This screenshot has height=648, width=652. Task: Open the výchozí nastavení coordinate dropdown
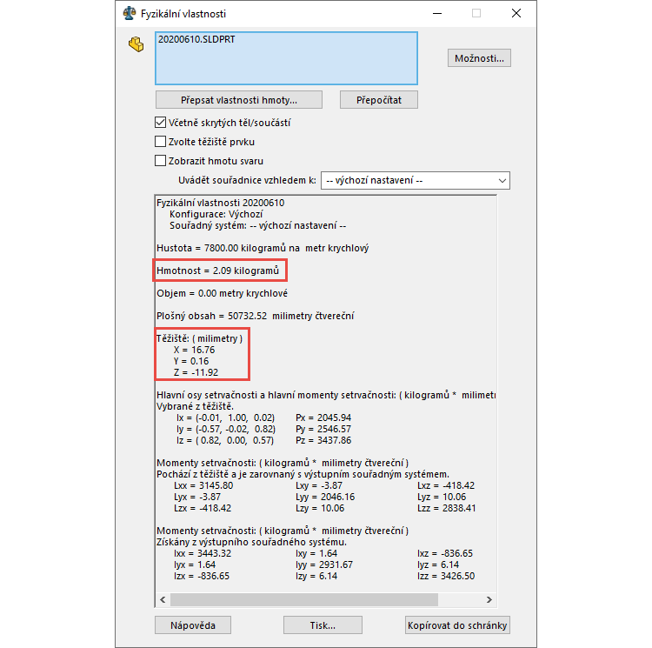coord(416,181)
